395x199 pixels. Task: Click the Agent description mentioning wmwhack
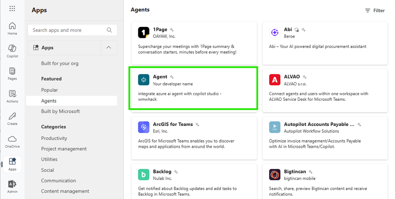(x=180, y=97)
